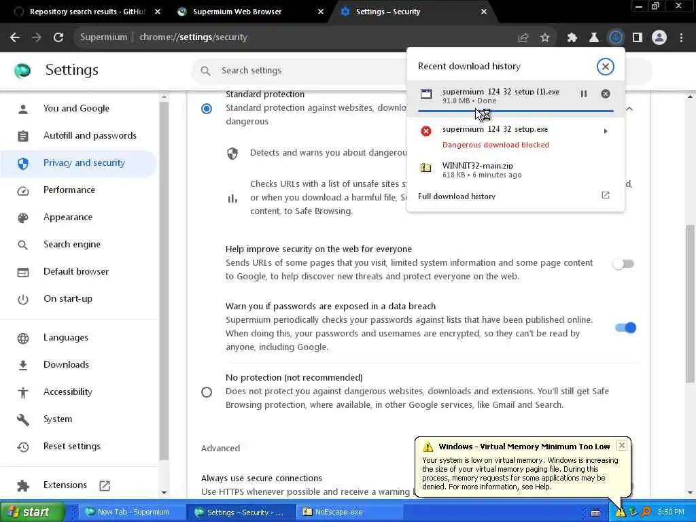696x522 pixels.
Task: Click the warning icon in system tray
Action: point(620,512)
